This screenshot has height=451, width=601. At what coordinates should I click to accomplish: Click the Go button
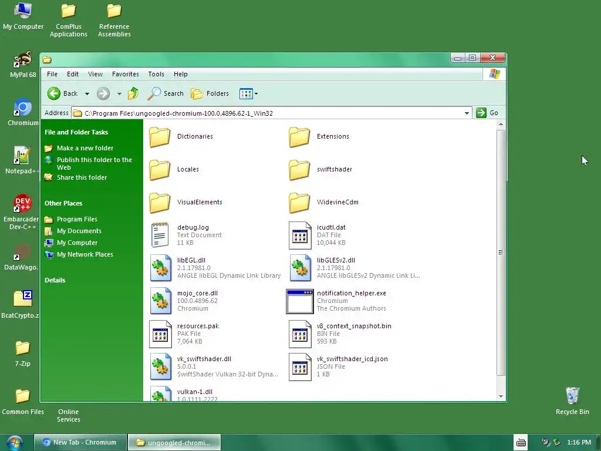click(x=487, y=113)
